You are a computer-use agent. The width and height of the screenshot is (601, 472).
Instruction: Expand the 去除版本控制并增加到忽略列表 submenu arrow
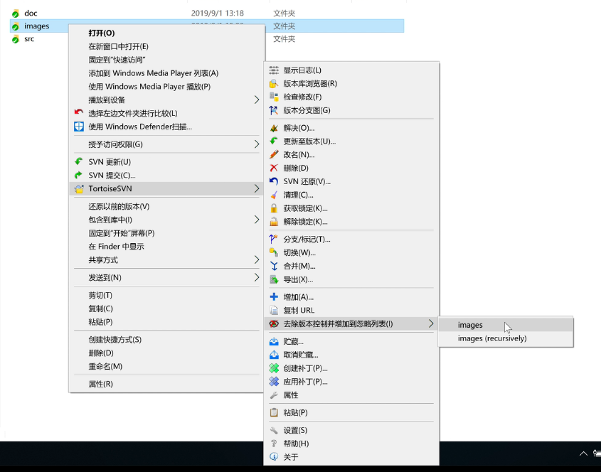[x=431, y=323]
